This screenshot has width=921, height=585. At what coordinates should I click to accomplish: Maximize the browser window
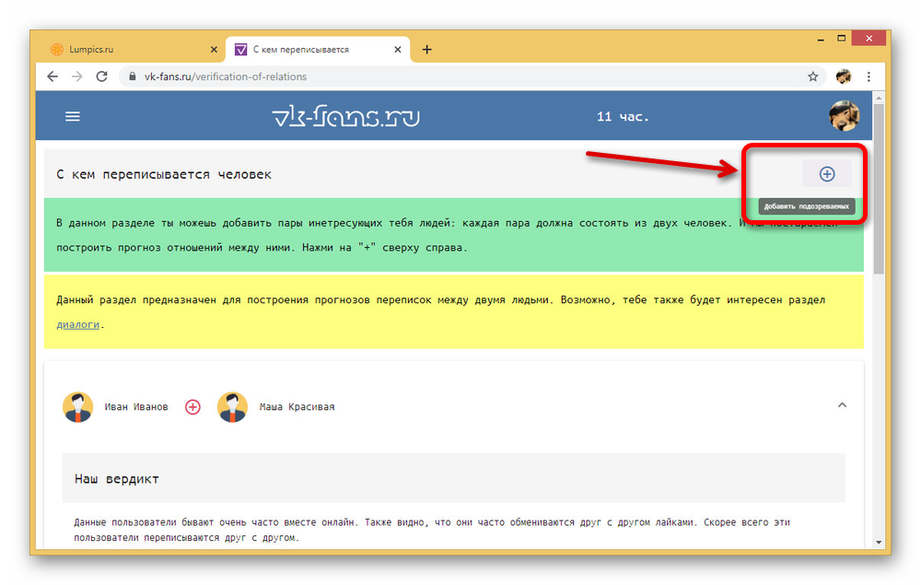point(841,39)
